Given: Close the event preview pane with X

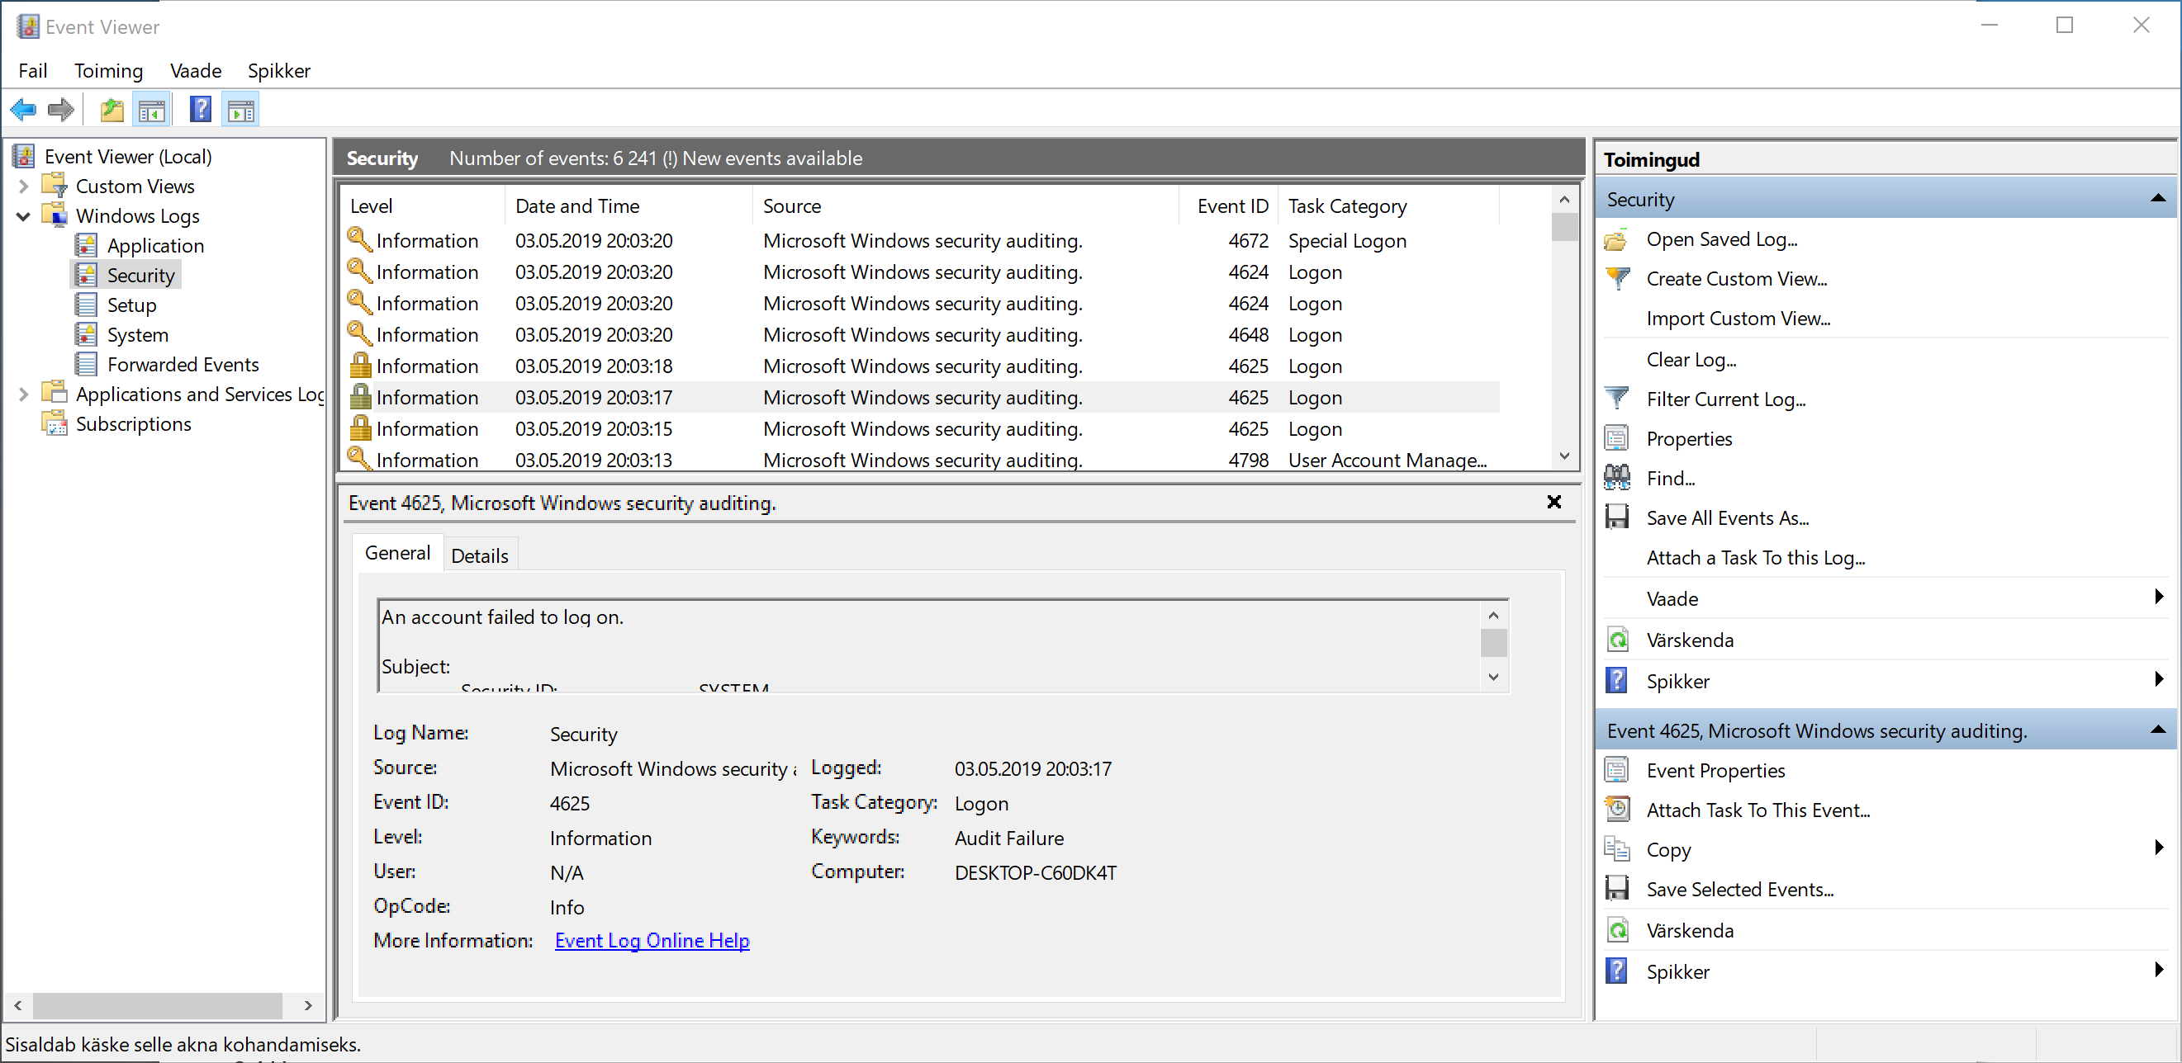Looking at the screenshot, I should pos(1553,502).
